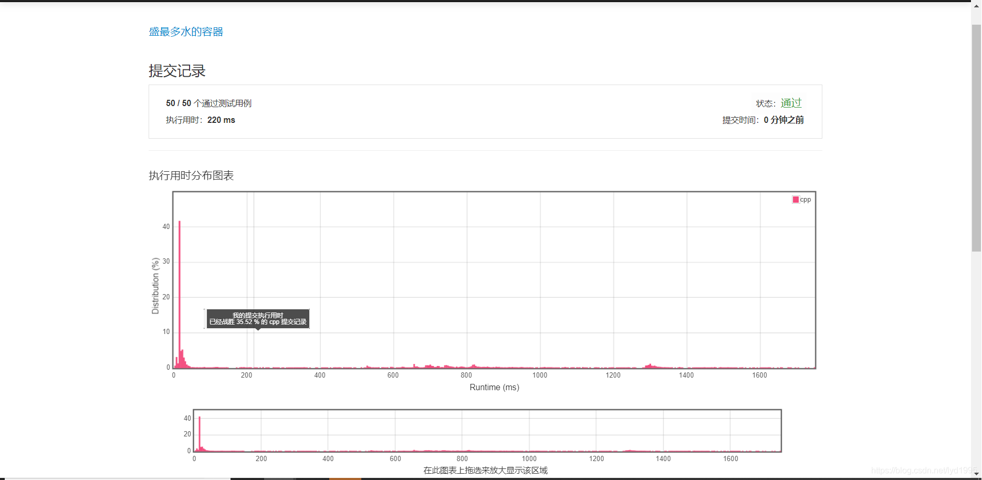Click the 0 分钟之前 submission time
This screenshot has width=982, height=480.
tap(783, 120)
